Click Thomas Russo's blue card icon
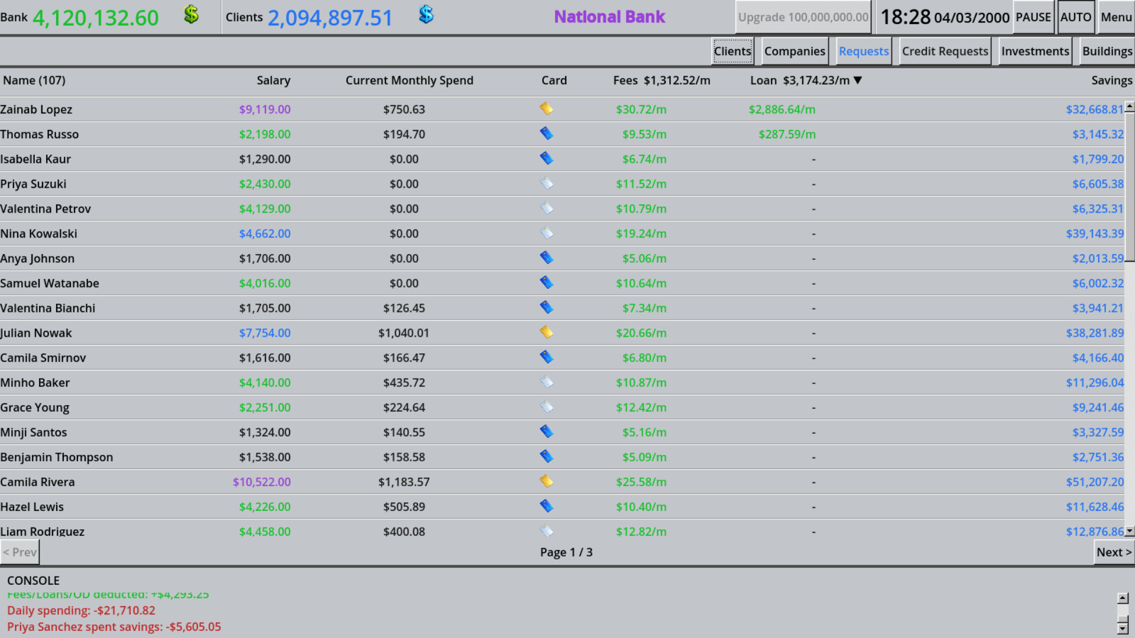The width and height of the screenshot is (1135, 638). (547, 134)
